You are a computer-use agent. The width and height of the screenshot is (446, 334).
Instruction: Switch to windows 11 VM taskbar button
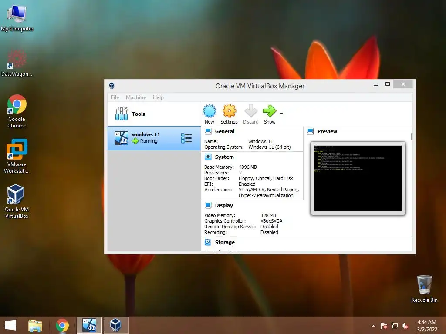pyautogui.click(x=89, y=325)
